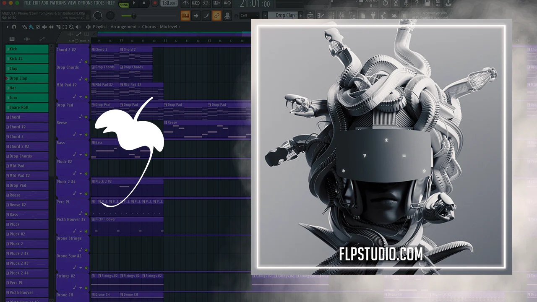Open the Playlist view from toolbar icon

click(x=310, y=16)
